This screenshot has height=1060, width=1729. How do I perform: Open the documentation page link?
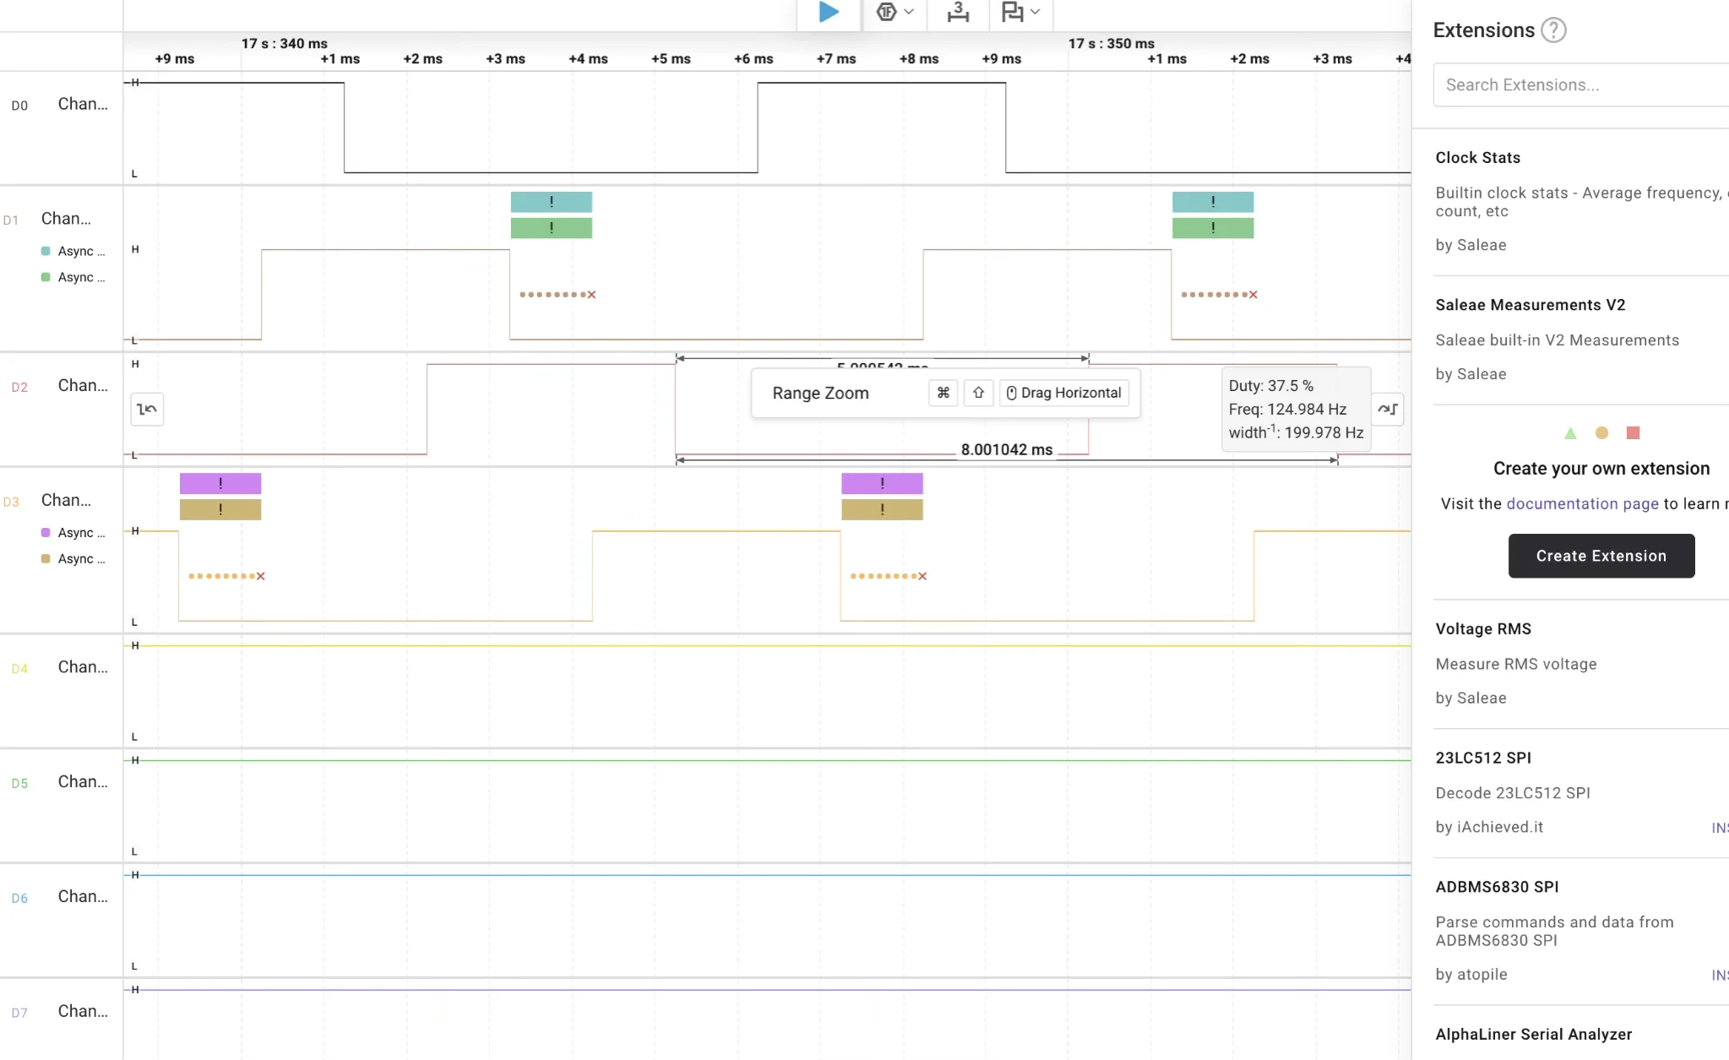tap(1582, 503)
